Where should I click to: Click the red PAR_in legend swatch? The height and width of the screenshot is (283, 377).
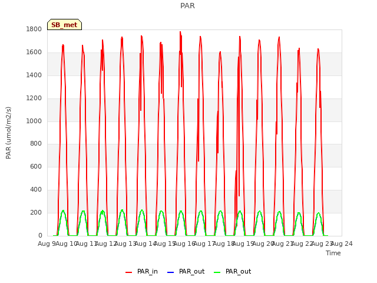(x=129, y=272)
